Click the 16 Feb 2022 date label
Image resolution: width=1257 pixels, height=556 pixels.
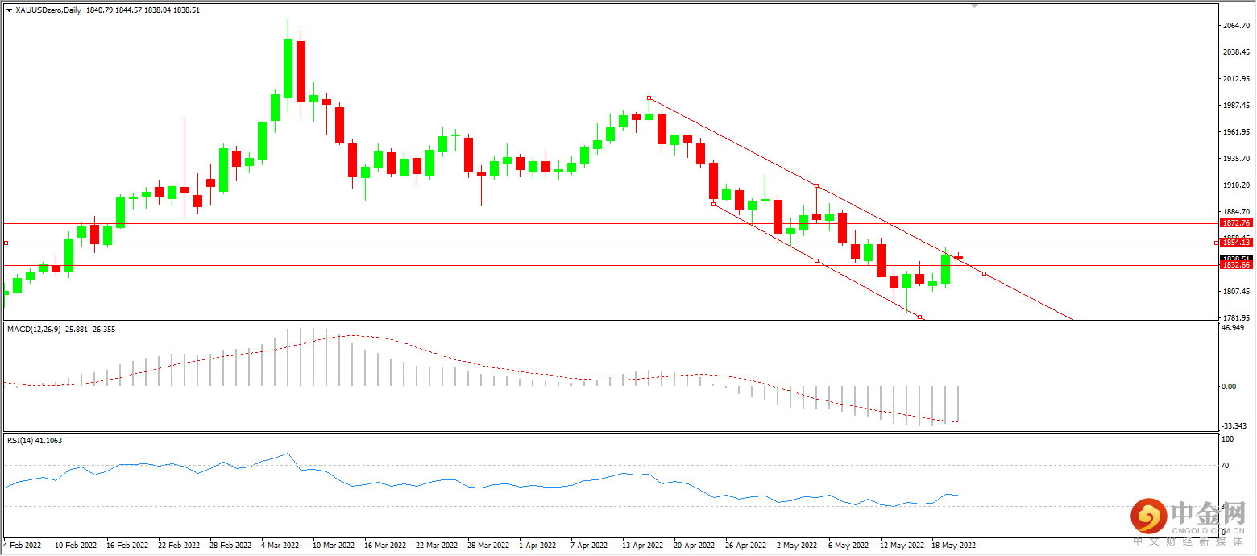pos(129,546)
